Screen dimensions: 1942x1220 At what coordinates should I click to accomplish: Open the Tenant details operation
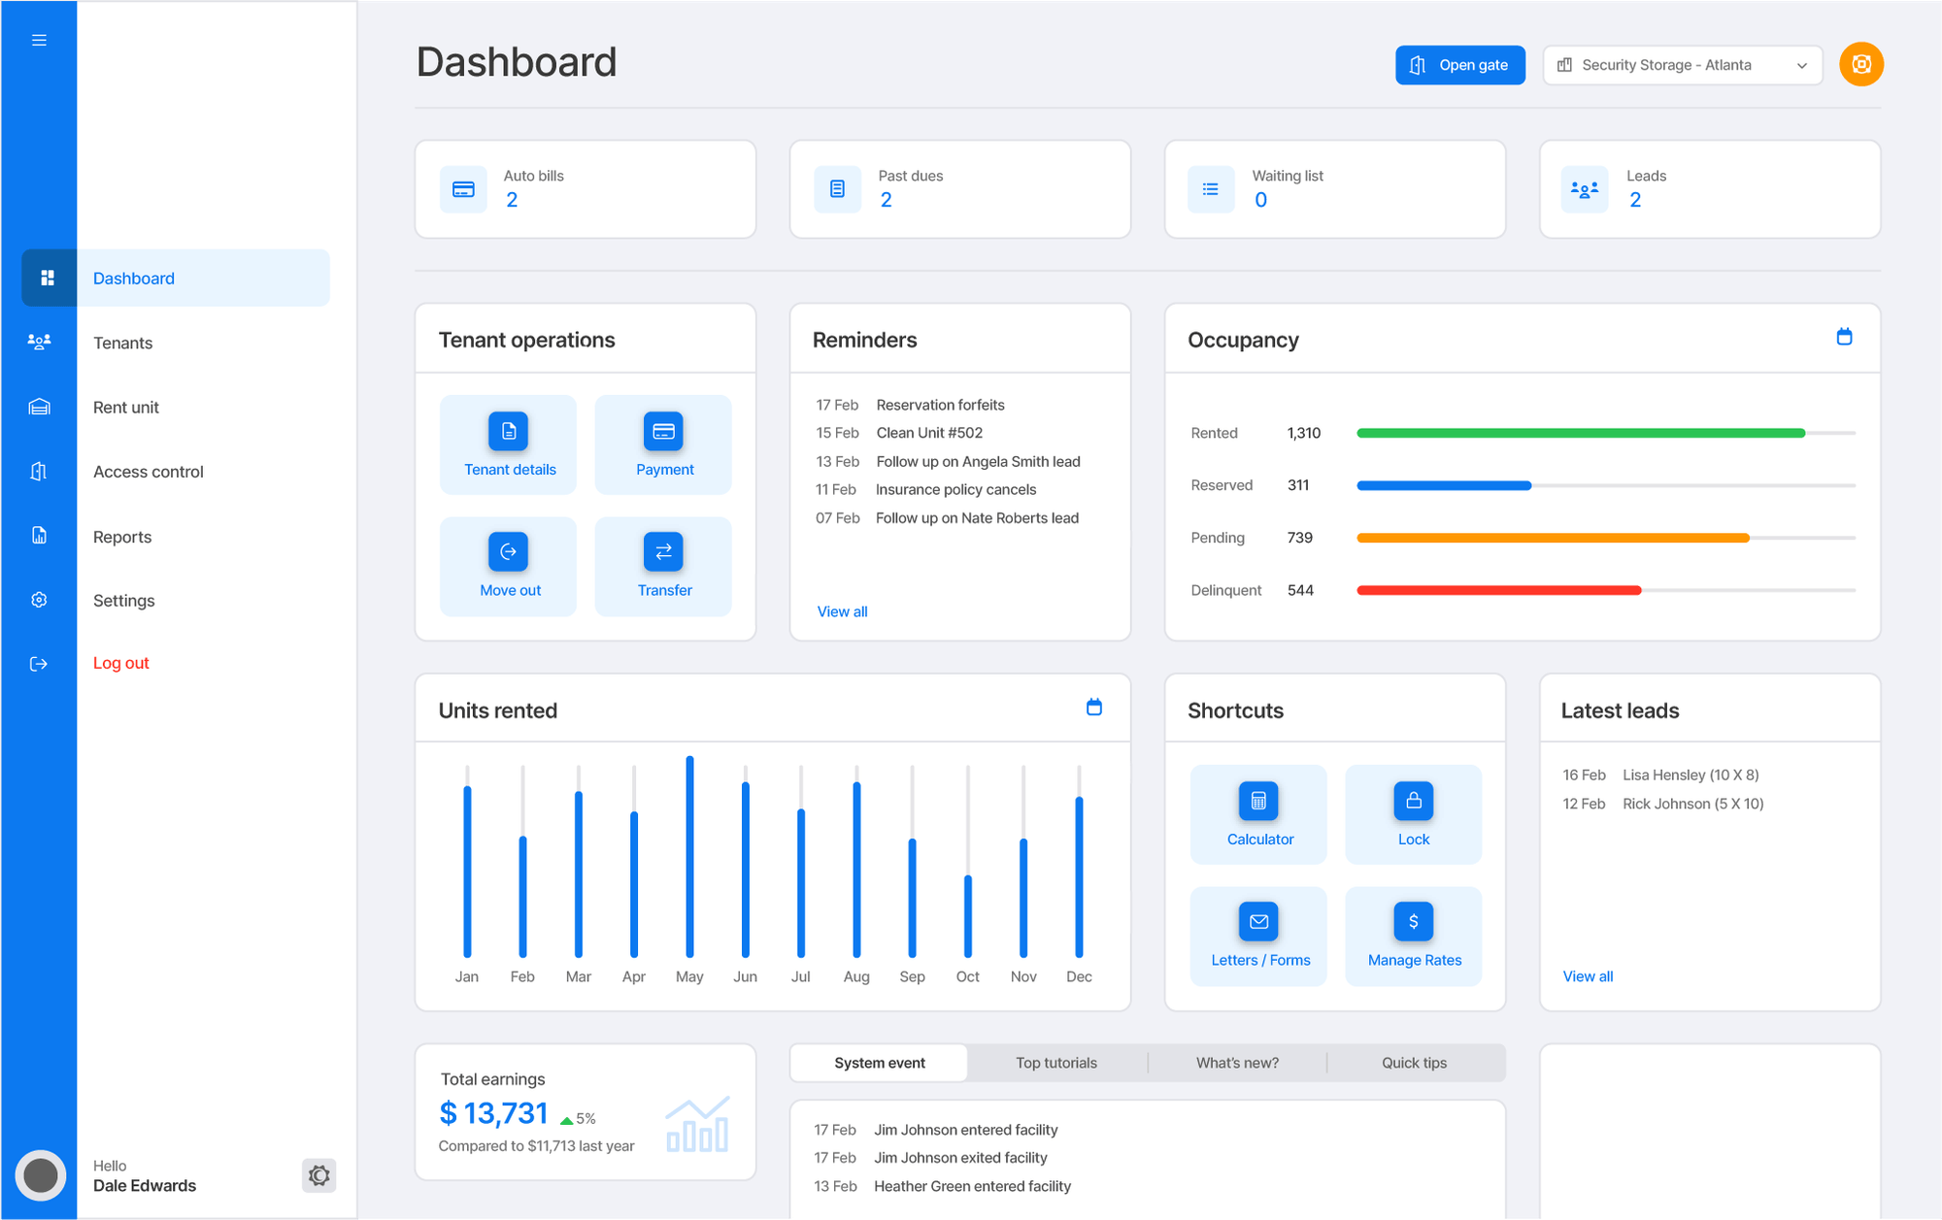[x=508, y=445]
